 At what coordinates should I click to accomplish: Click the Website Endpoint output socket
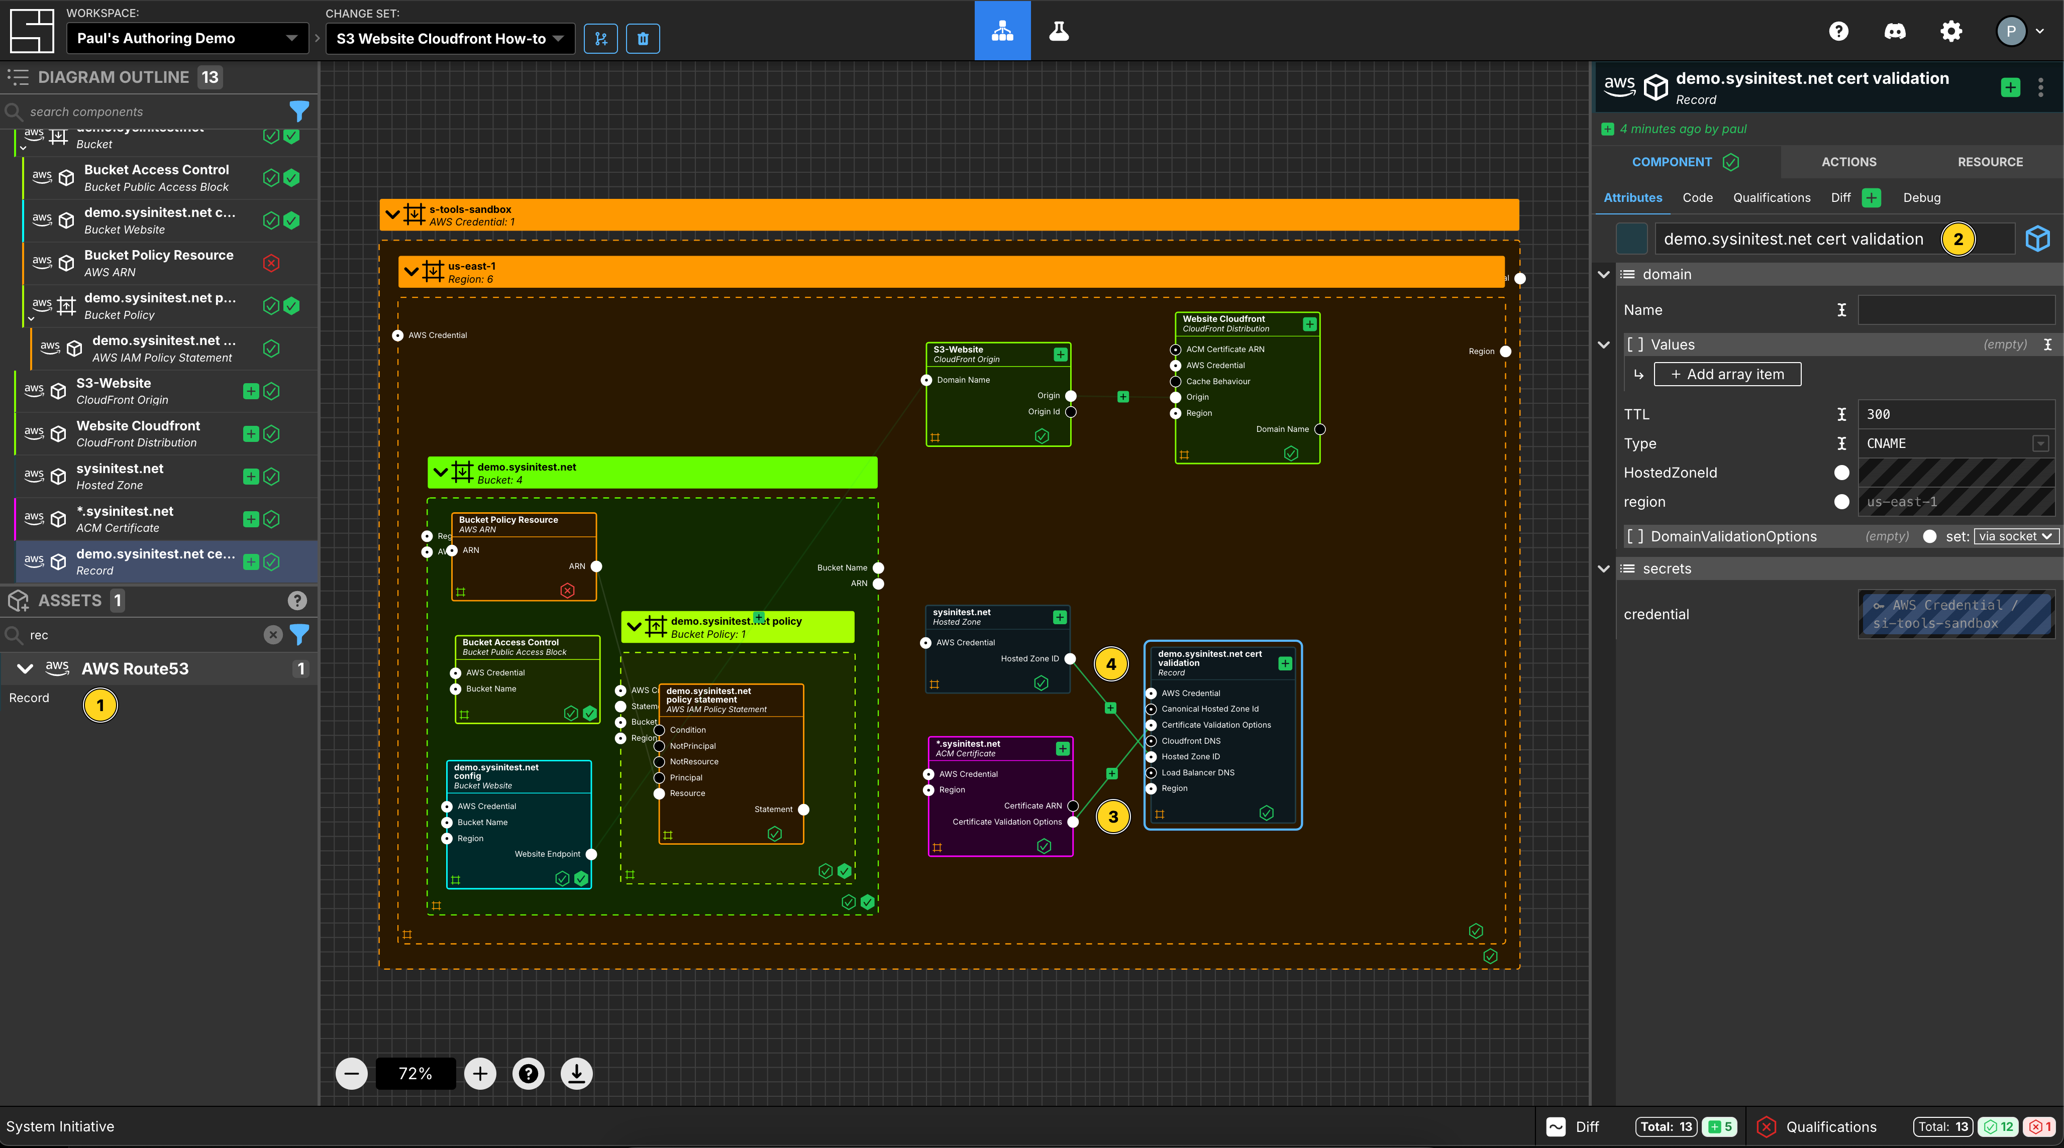pyautogui.click(x=591, y=854)
